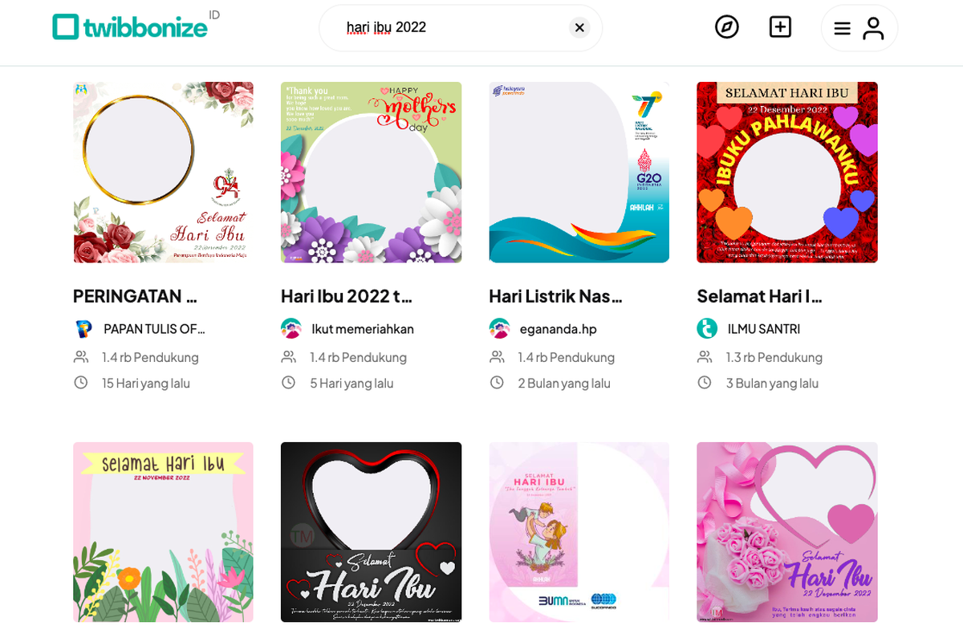This screenshot has width=963, height=642.
Task: Select the yellow banner floral frame thumbnail
Action: [x=163, y=532]
